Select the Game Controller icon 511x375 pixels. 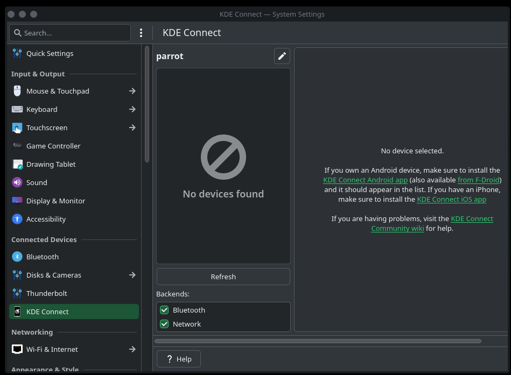17,146
